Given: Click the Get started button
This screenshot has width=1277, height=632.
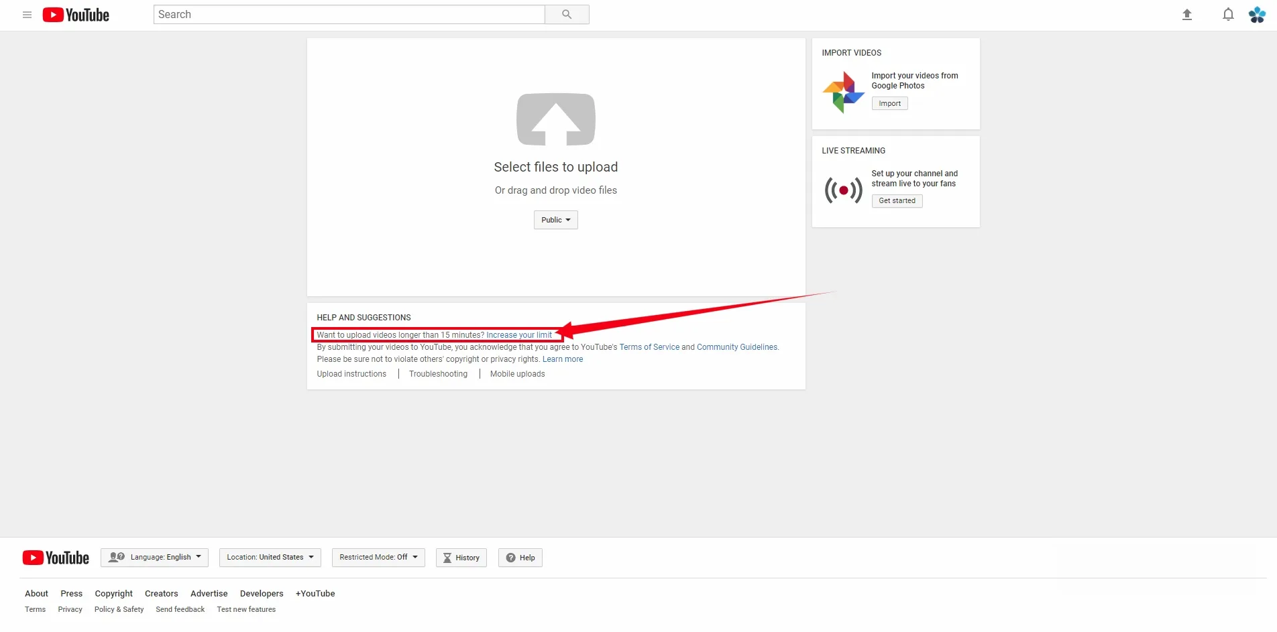Looking at the screenshot, I should [897, 201].
